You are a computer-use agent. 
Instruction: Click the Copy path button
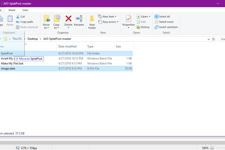click(x=26, y=22)
